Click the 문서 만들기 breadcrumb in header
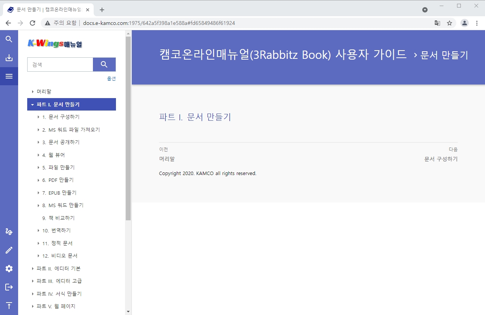Screen dimensions: 485x315 point(444,55)
